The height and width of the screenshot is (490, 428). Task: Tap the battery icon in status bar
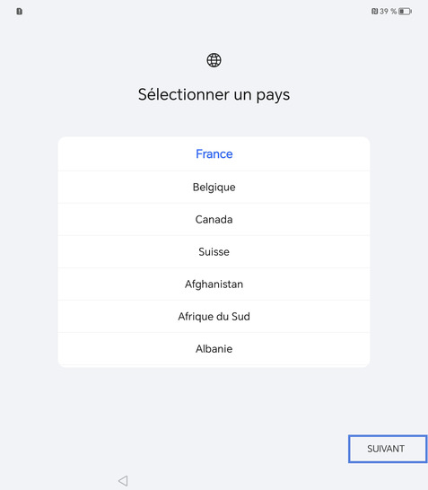point(406,12)
